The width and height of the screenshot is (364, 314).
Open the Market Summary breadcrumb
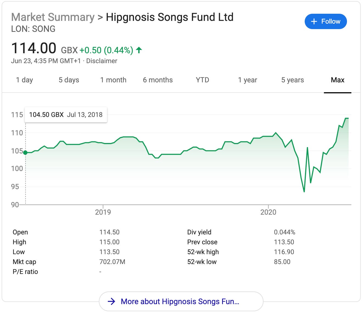coord(53,17)
